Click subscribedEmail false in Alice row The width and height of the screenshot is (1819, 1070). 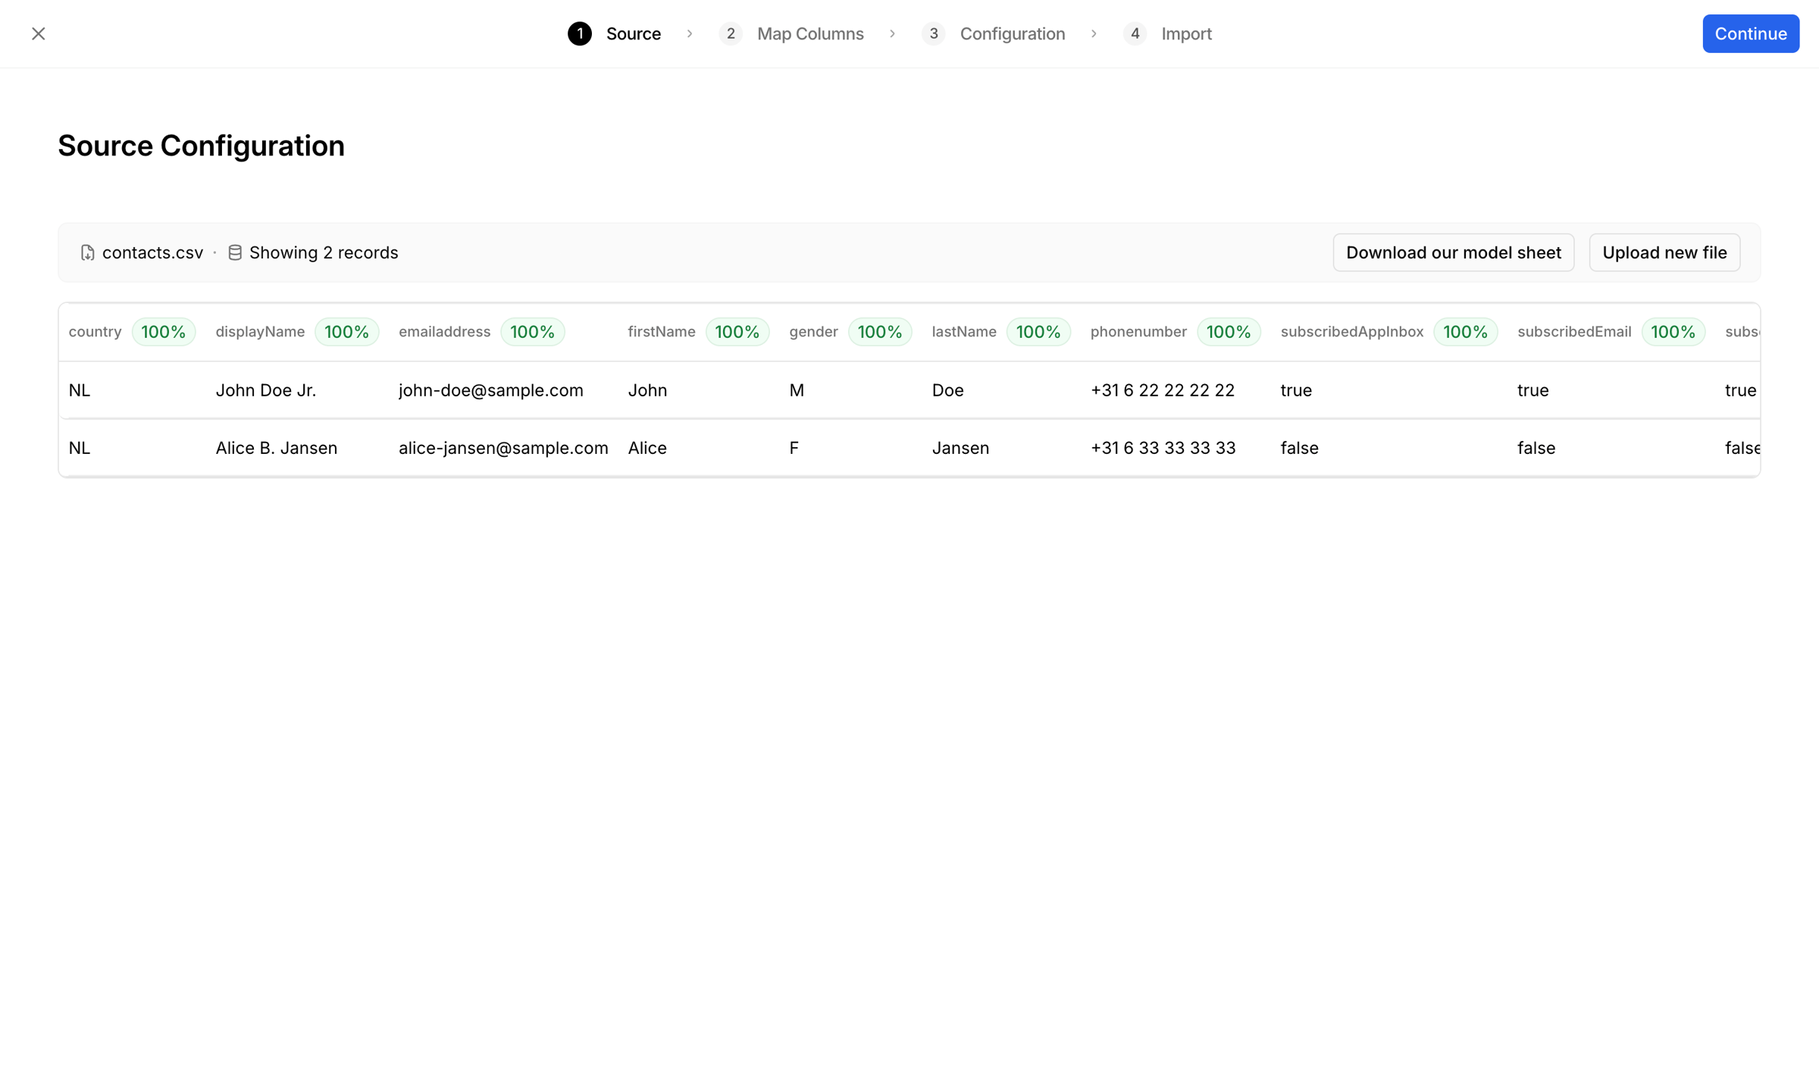(1536, 448)
